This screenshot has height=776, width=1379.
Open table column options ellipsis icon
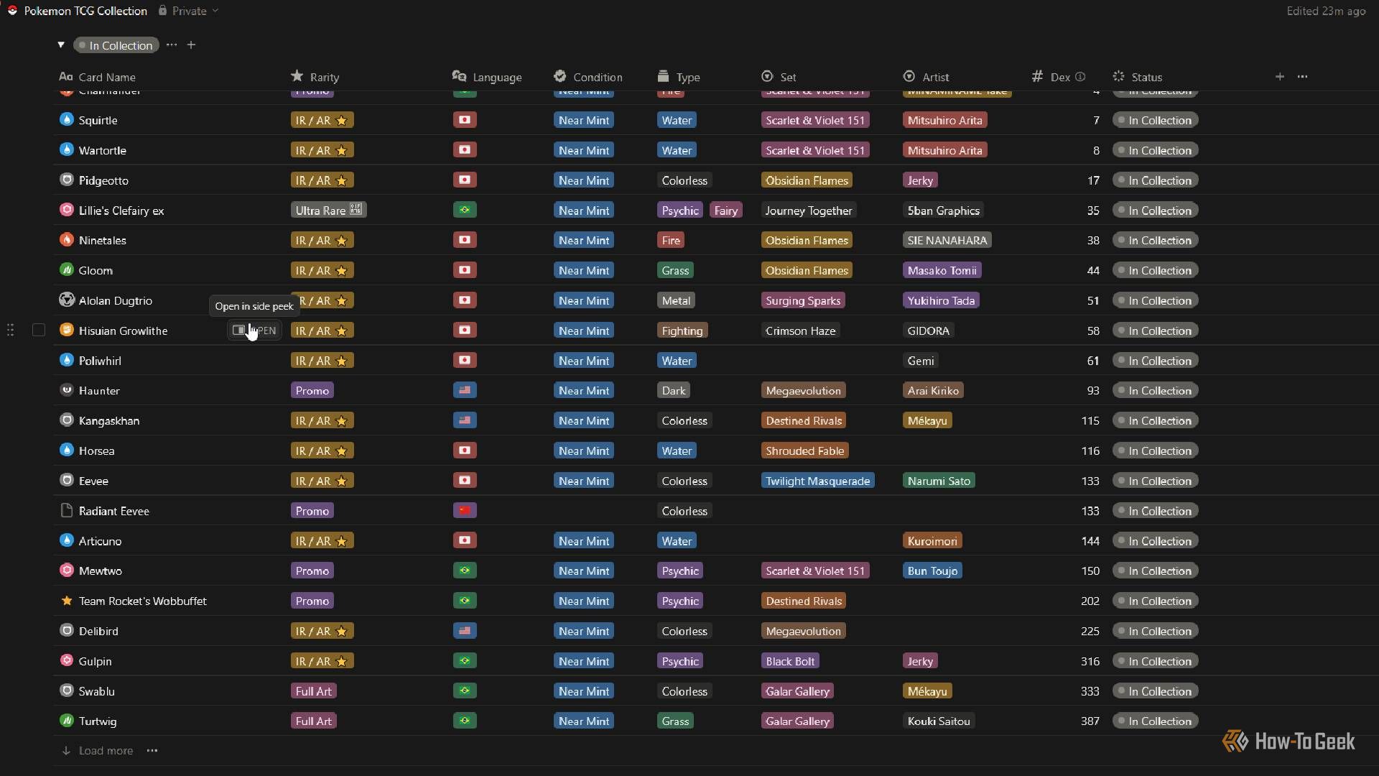tap(1302, 77)
